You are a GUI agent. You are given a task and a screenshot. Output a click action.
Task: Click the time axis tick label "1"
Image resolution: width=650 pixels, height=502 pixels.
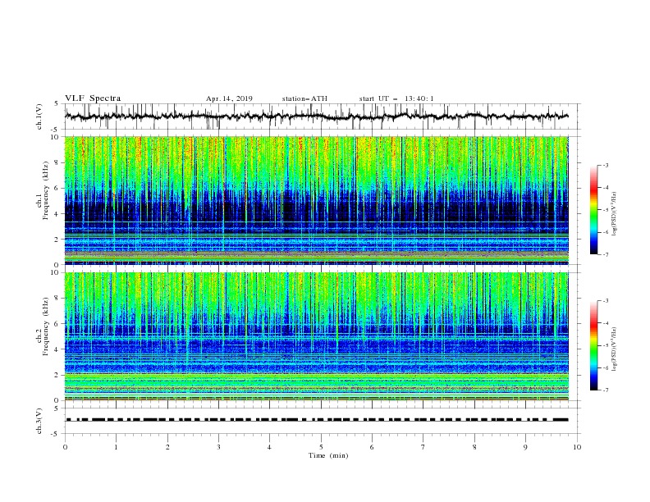coord(116,447)
